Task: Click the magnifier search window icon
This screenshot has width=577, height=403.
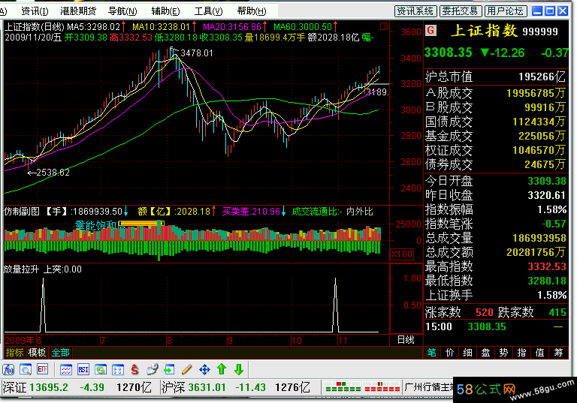Action: (x=26, y=369)
